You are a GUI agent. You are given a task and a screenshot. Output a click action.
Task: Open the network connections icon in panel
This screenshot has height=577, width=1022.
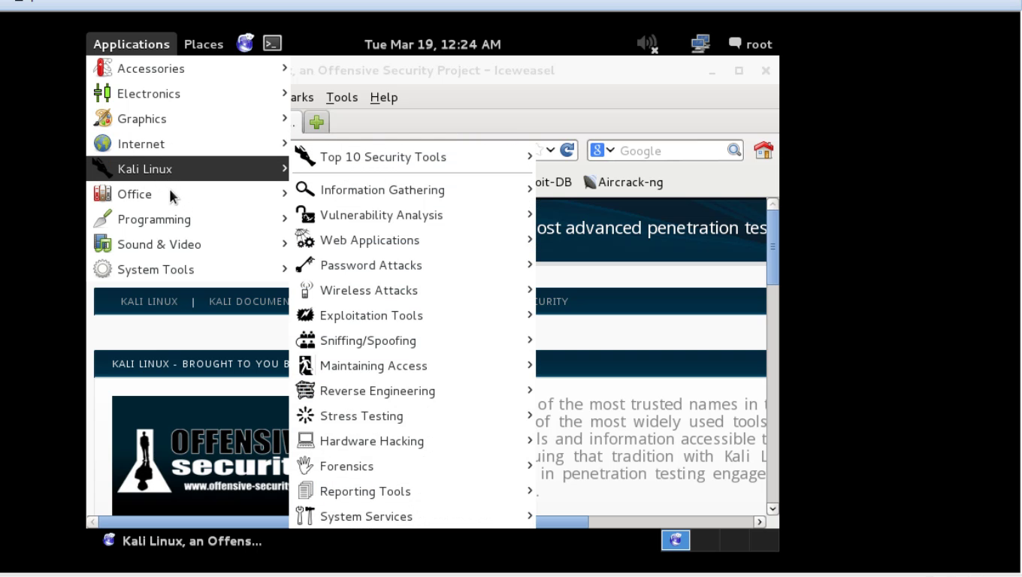point(700,44)
